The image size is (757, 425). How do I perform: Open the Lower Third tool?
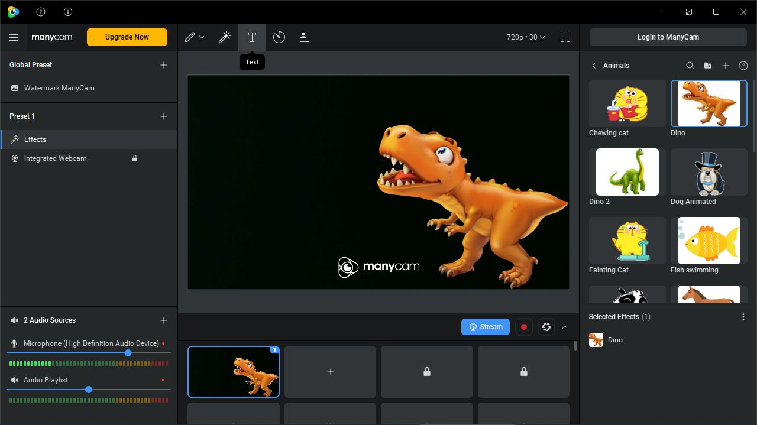306,37
